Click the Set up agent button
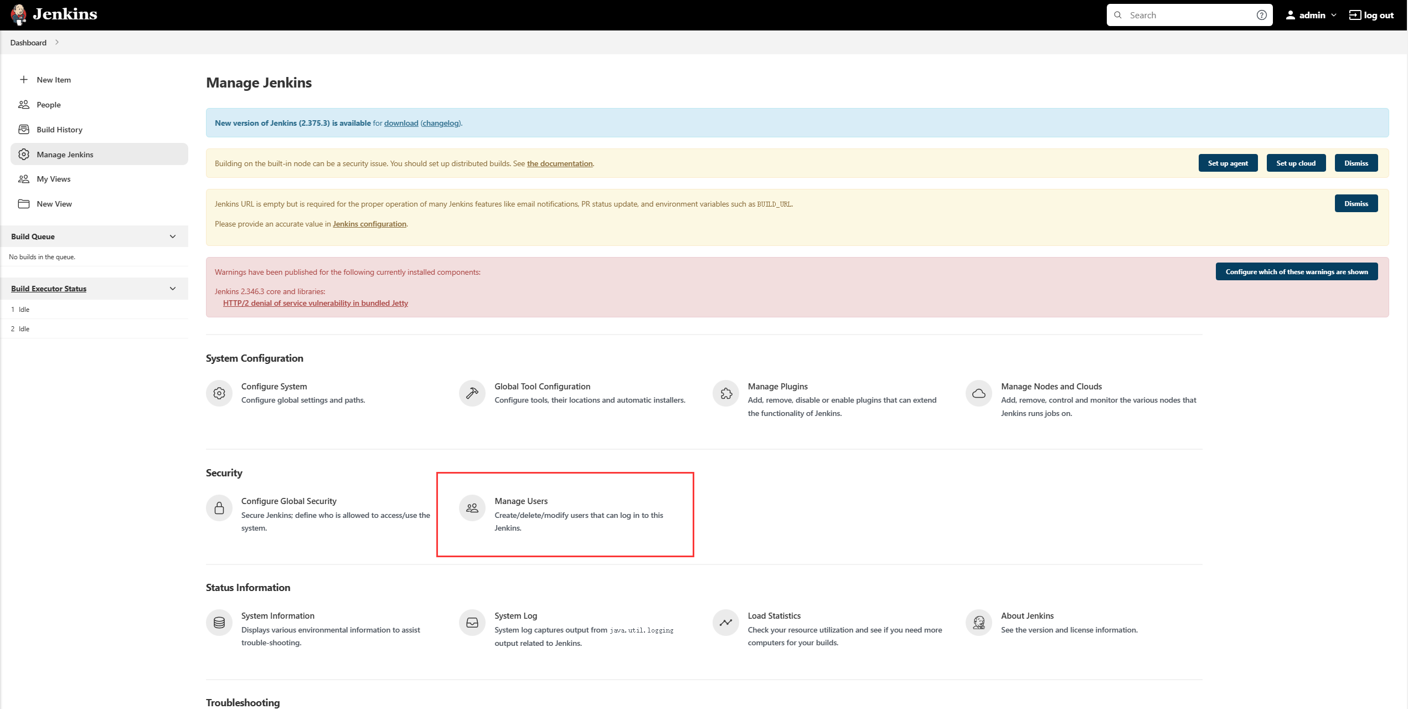The image size is (1408, 709). click(1228, 163)
